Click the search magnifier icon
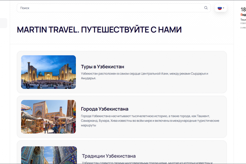The height and width of the screenshot is (164, 246). click(206, 8)
